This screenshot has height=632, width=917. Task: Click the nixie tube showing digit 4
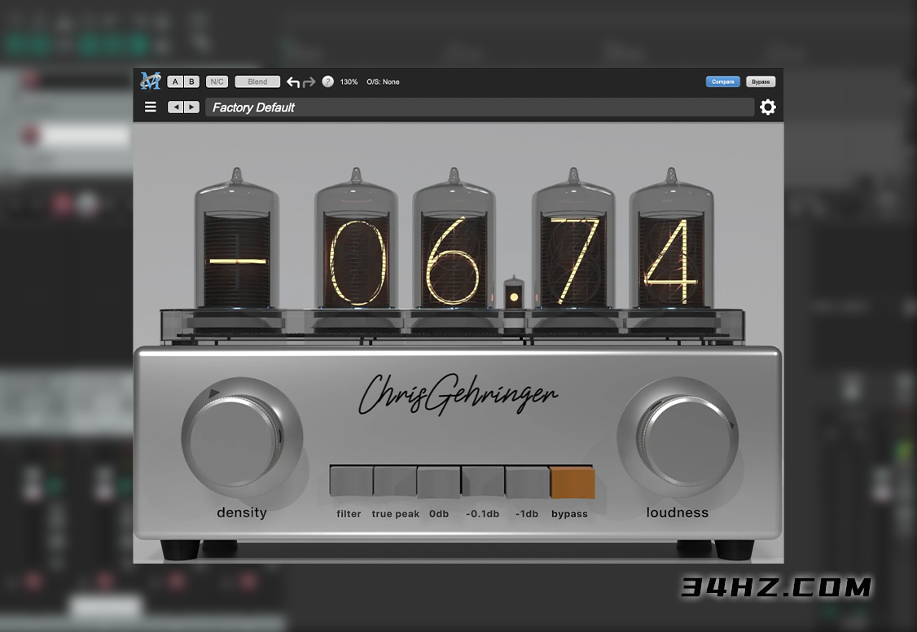pos(671,239)
